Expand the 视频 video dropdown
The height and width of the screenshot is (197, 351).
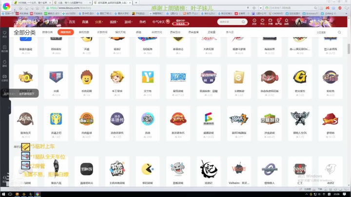click(113, 22)
